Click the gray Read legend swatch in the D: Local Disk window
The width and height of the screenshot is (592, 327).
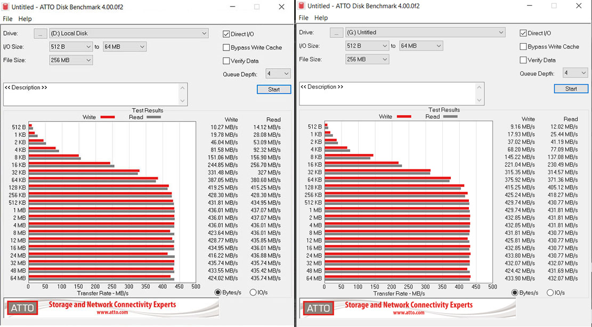pyautogui.click(x=153, y=117)
